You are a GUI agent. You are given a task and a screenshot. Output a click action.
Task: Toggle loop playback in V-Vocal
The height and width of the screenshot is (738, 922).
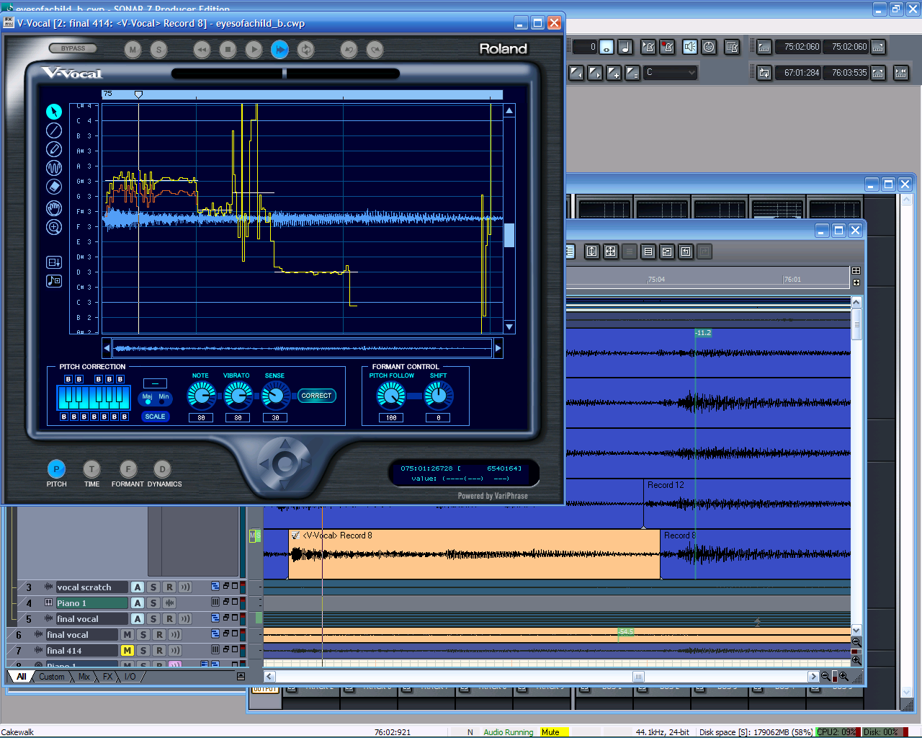[306, 50]
